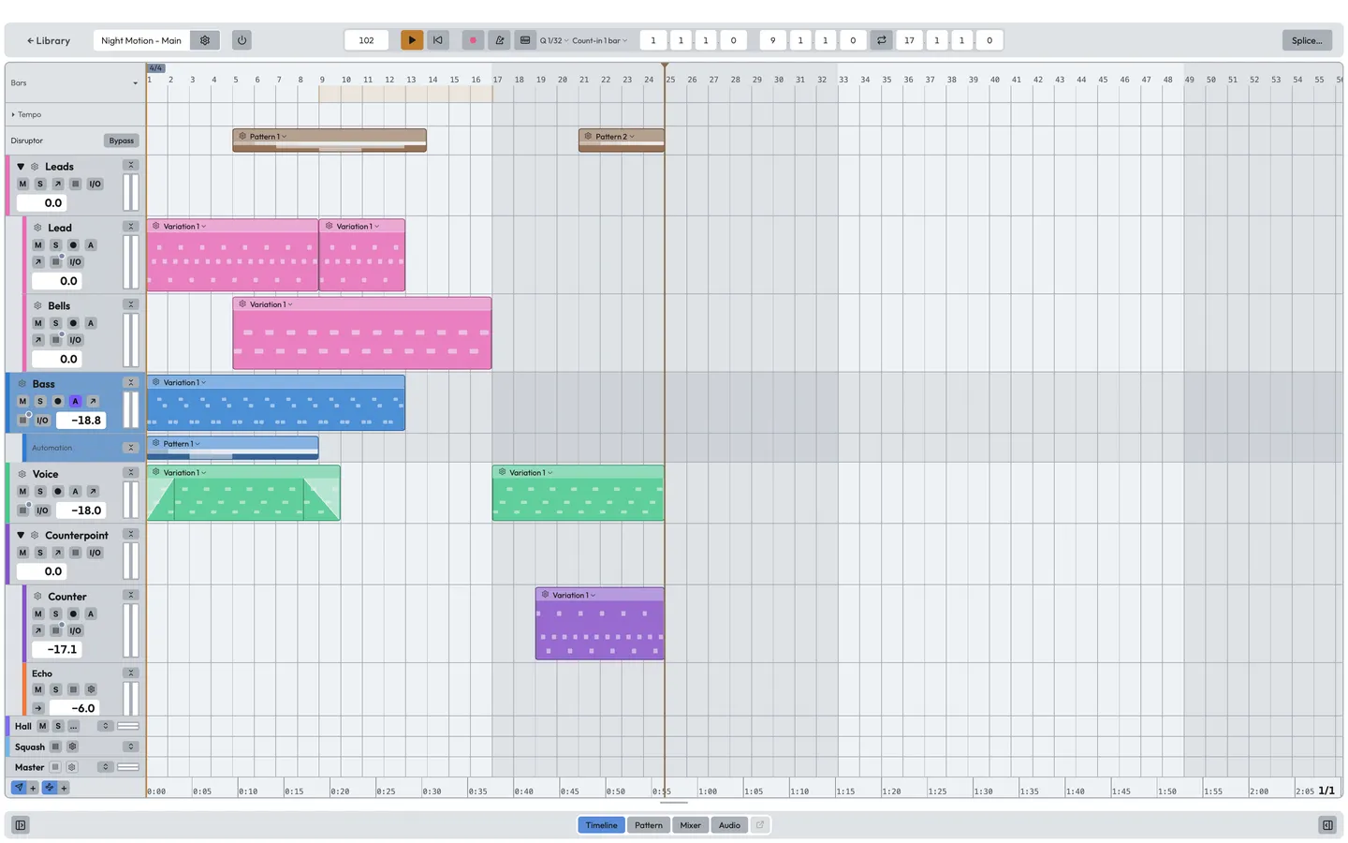The image size is (1348, 843).
Task: Solo the Lead track
Action: coord(55,245)
